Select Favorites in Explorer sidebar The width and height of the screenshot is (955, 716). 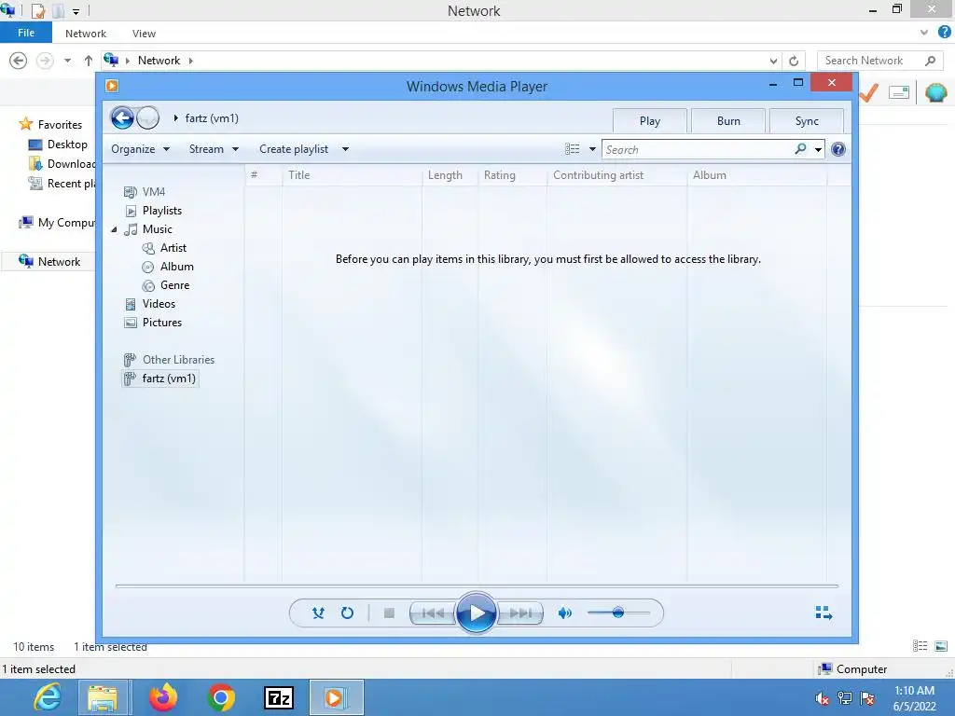[51, 125]
